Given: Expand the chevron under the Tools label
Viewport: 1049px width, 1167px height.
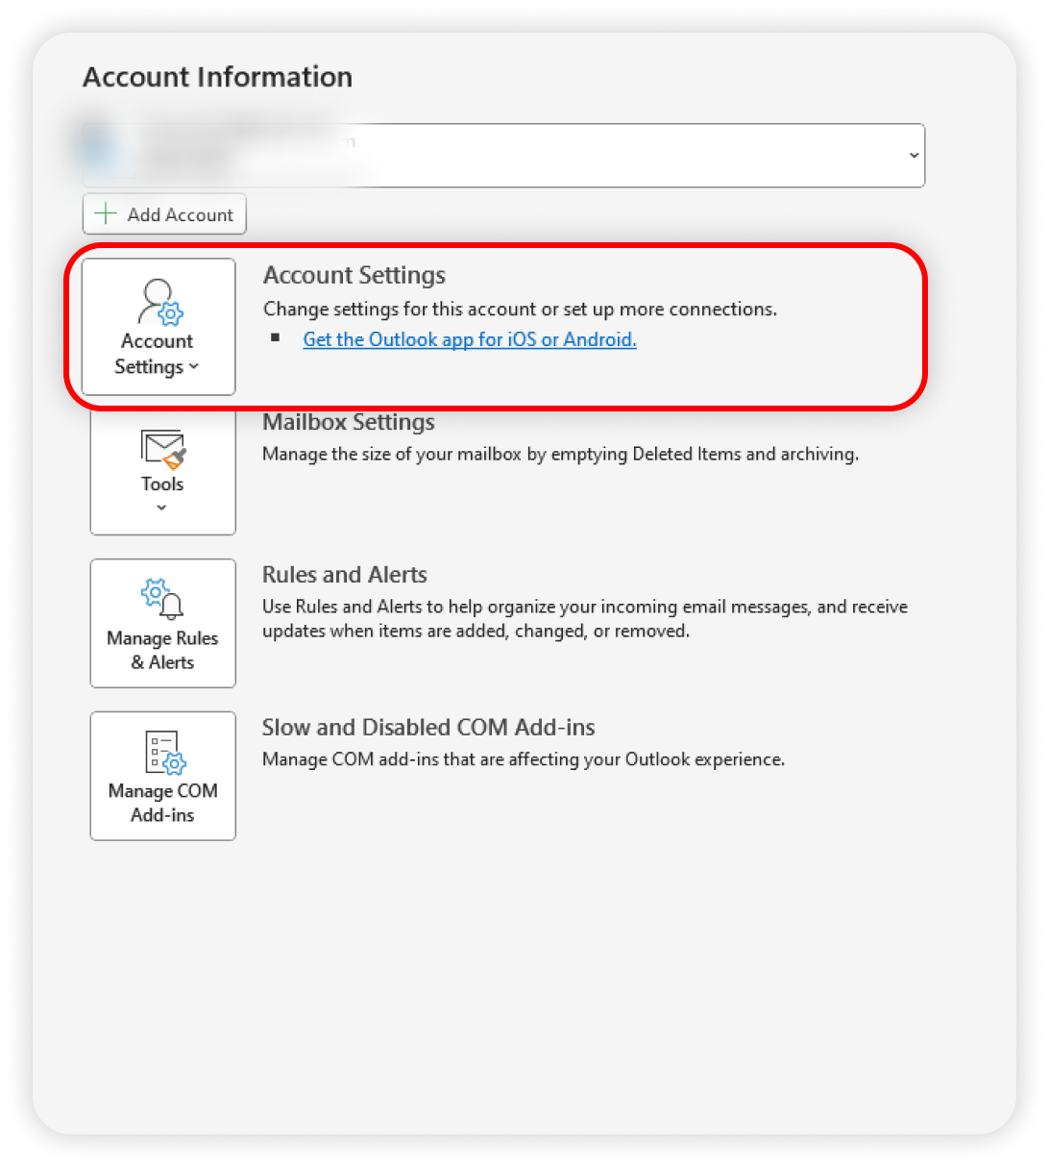Looking at the screenshot, I should [x=161, y=508].
